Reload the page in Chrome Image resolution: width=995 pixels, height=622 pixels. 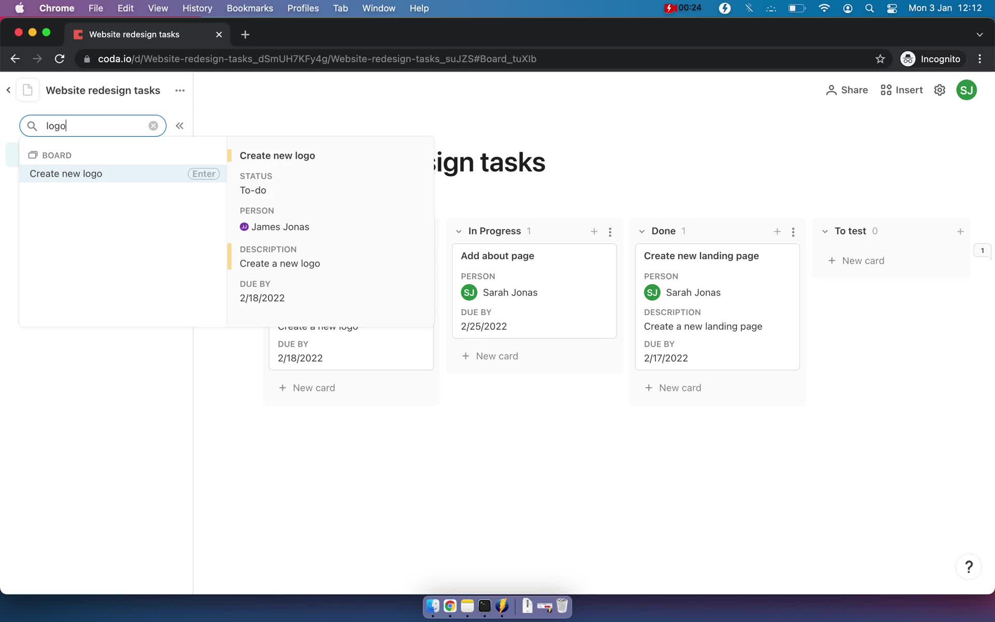(60, 59)
